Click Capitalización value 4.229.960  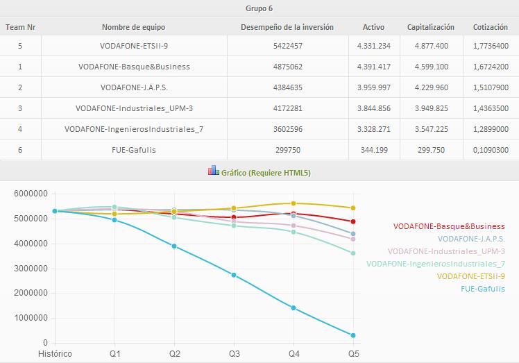pyautogui.click(x=432, y=87)
